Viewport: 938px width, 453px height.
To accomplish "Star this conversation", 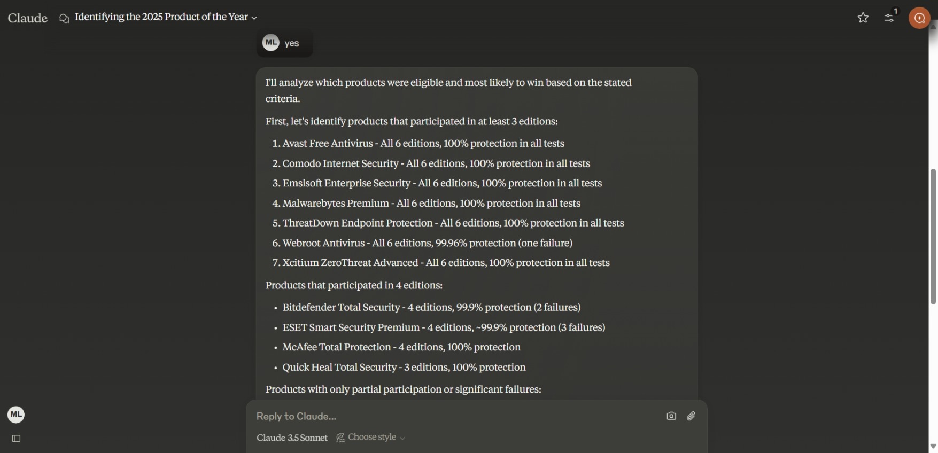I will click(863, 18).
